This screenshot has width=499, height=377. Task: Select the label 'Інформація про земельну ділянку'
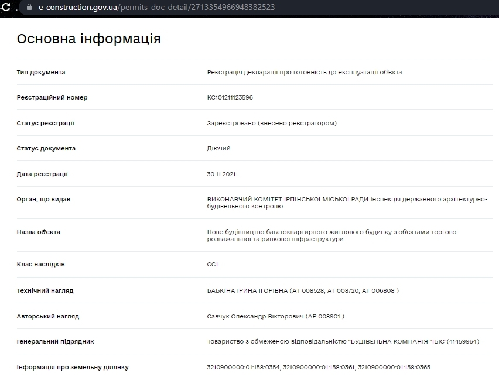pyautogui.click(x=73, y=367)
